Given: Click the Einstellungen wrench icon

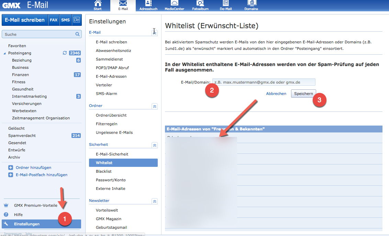Looking at the screenshot, I should point(6,224).
